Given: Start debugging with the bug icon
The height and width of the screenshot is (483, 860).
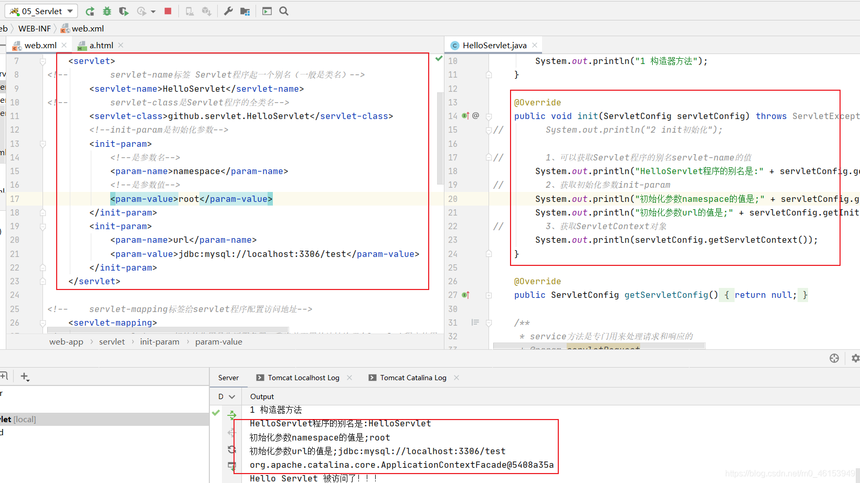Looking at the screenshot, I should pos(107,11).
